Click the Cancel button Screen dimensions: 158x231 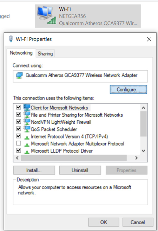click(138, 222)
